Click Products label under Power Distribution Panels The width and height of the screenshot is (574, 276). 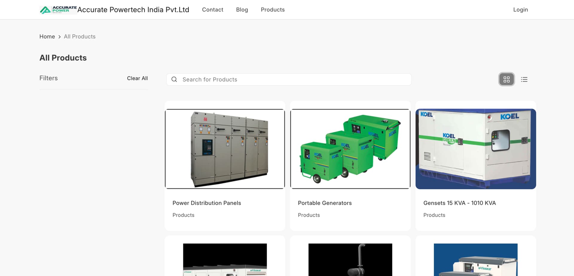[183, 215]
